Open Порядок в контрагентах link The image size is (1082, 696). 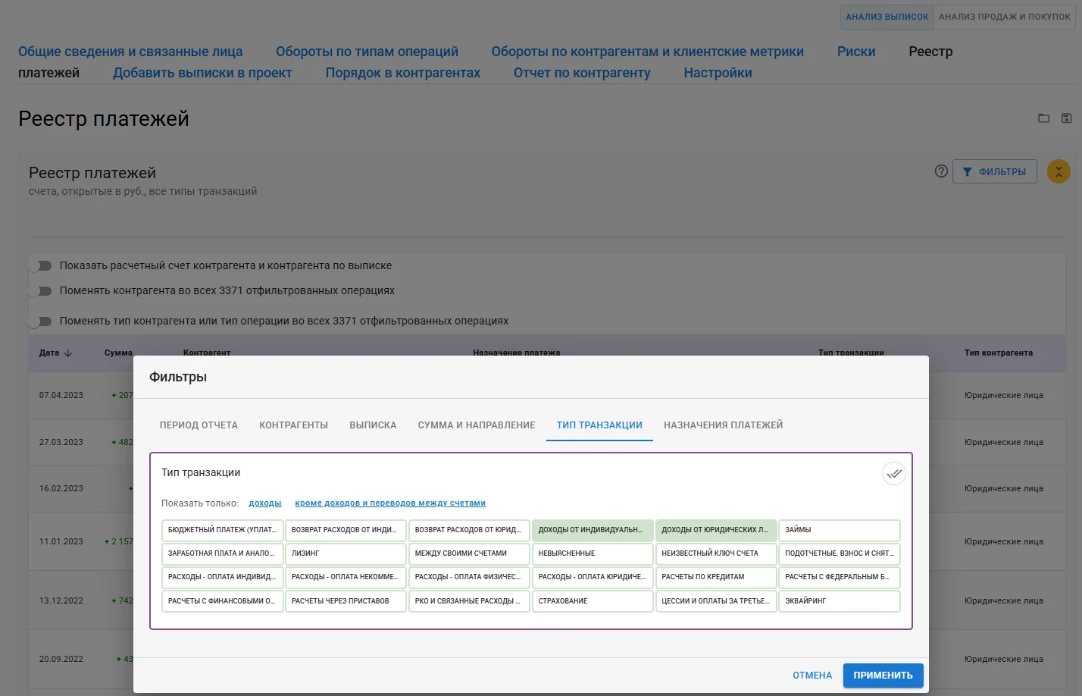(x=403, y=73)
